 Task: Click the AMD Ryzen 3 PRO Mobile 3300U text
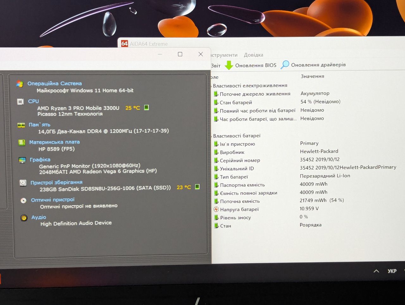click(78, 108)
